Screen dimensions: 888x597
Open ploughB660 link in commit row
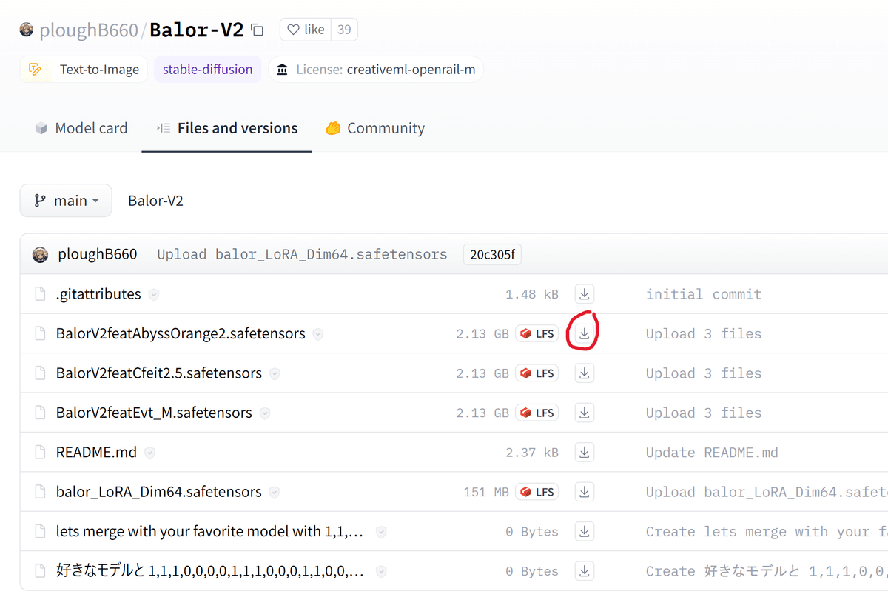click(98, 255)
